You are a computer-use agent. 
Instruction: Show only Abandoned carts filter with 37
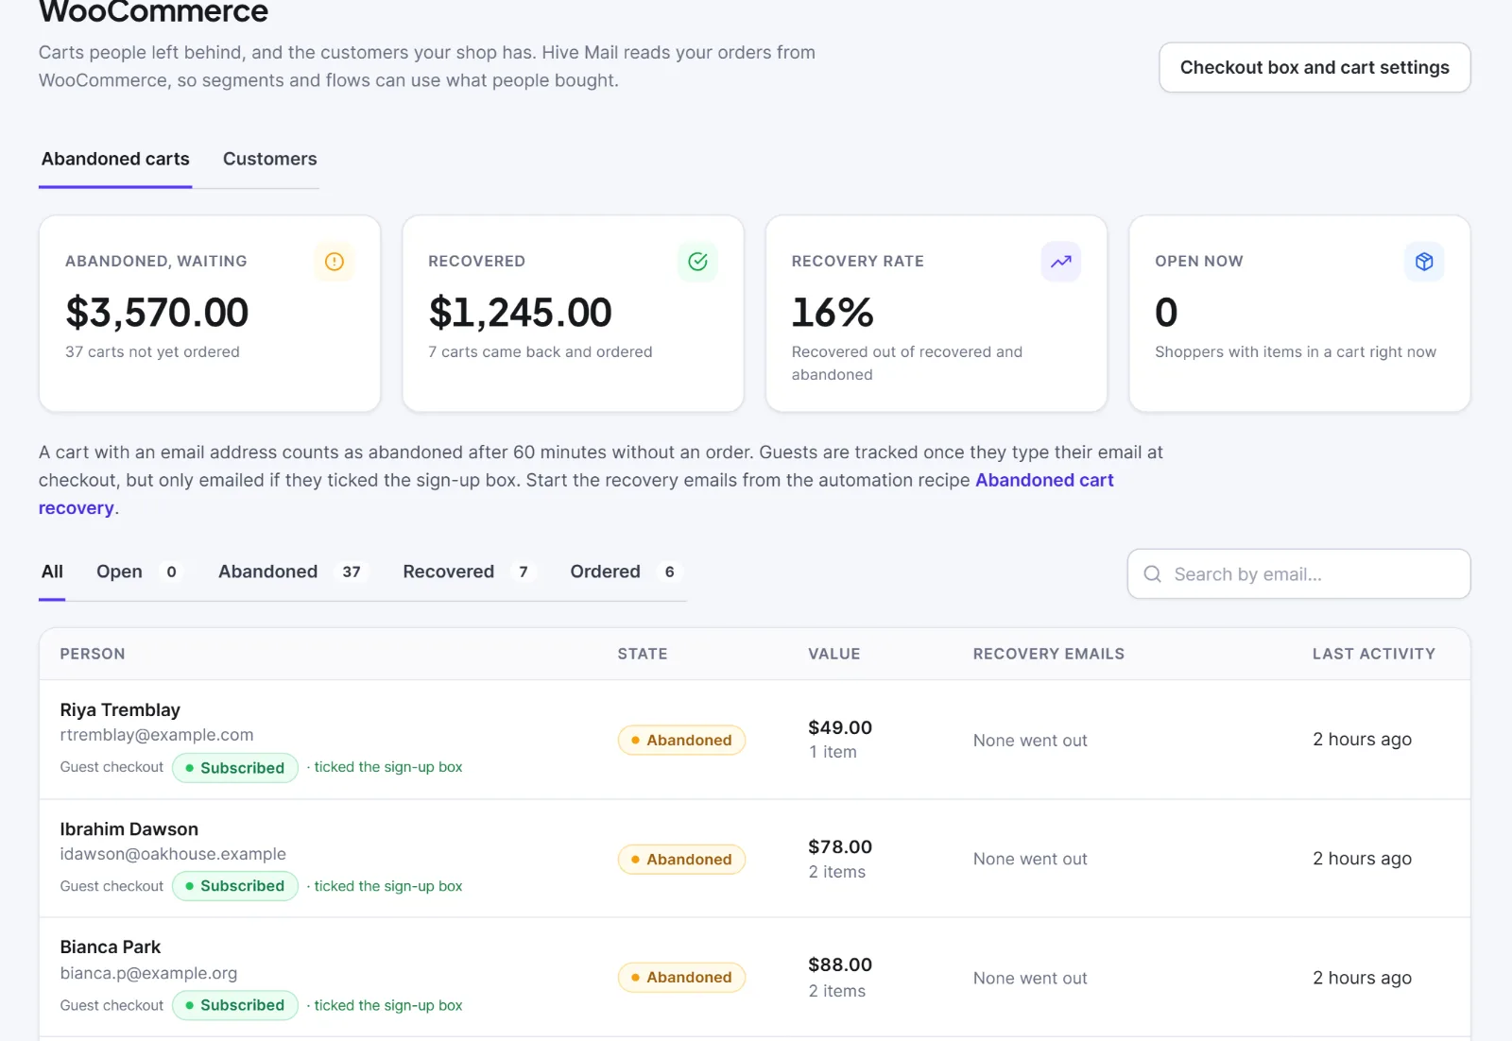(x=291, y=572)
